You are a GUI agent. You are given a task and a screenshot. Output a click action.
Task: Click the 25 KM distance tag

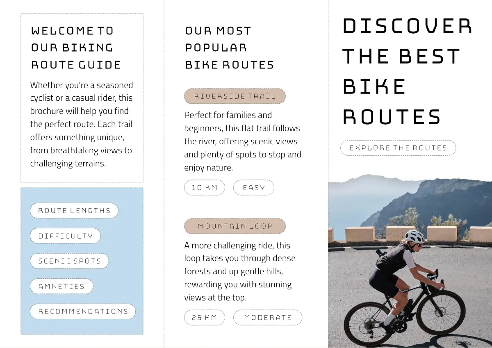point(204,317)
